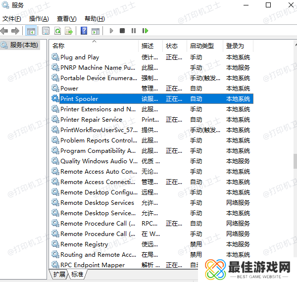297x282 pixels.
Task: Click the gear icon of Plug and Play
Action: pyautogui.click(x=55, y=57)
